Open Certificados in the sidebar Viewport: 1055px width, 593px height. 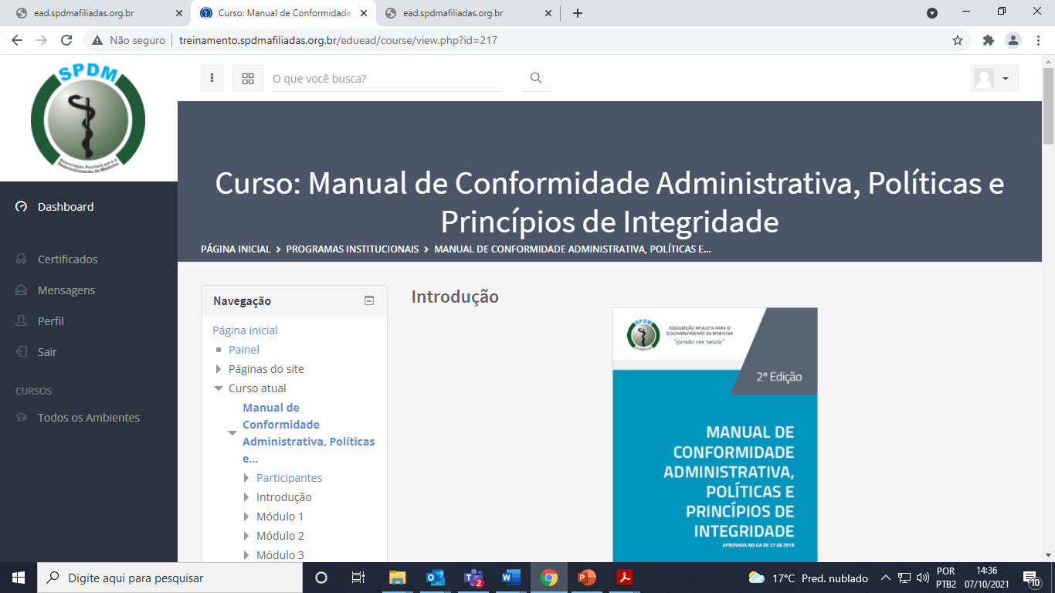click(x=68, y=259)
